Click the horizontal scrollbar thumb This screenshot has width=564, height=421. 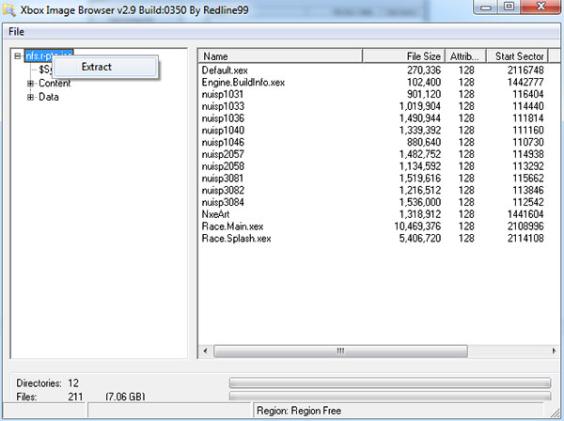click(340, 351)
